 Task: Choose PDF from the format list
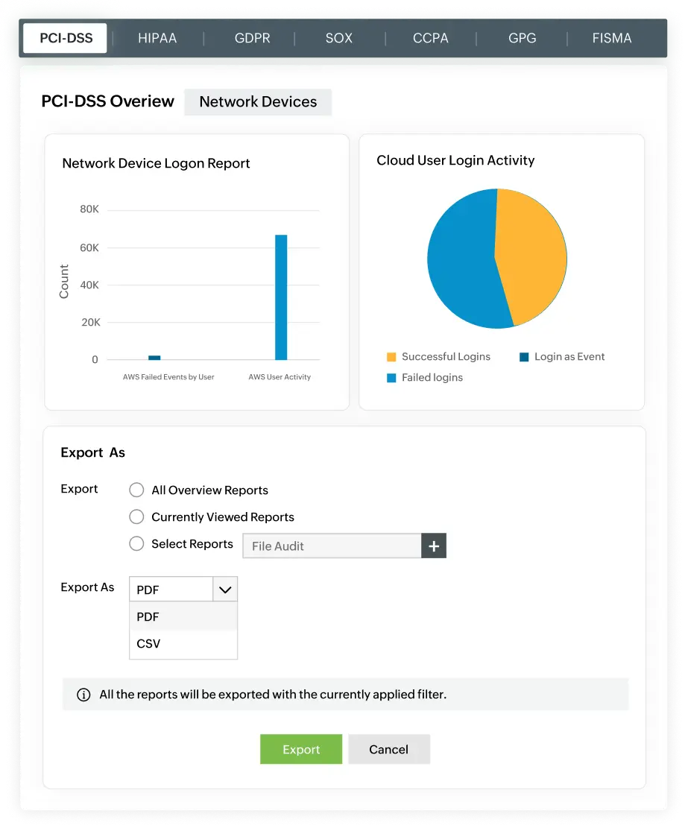coord(147,616)
